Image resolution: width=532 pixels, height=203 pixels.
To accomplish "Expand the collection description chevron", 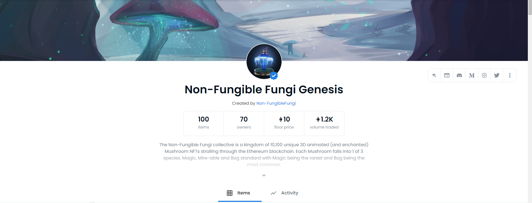I will click(264, 175).
